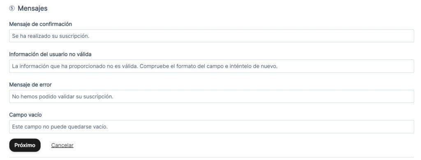421x160 pixels.
Task: Focus the Mensaje de error text field
Action: click(x=212, y=96)
